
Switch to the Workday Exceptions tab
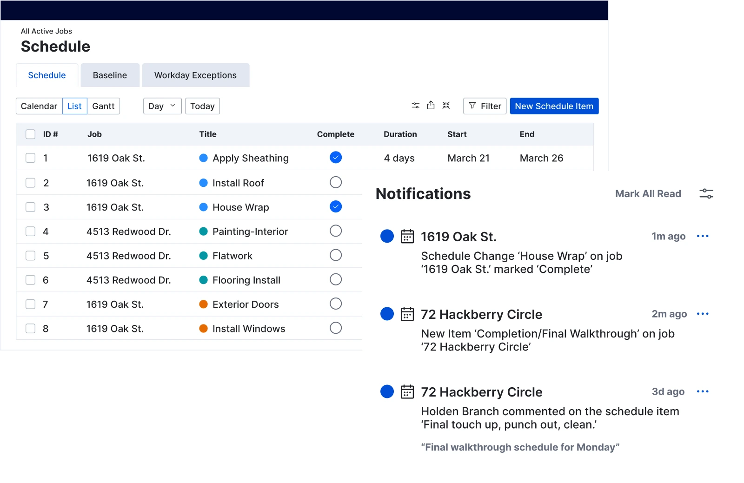(196, 75)
